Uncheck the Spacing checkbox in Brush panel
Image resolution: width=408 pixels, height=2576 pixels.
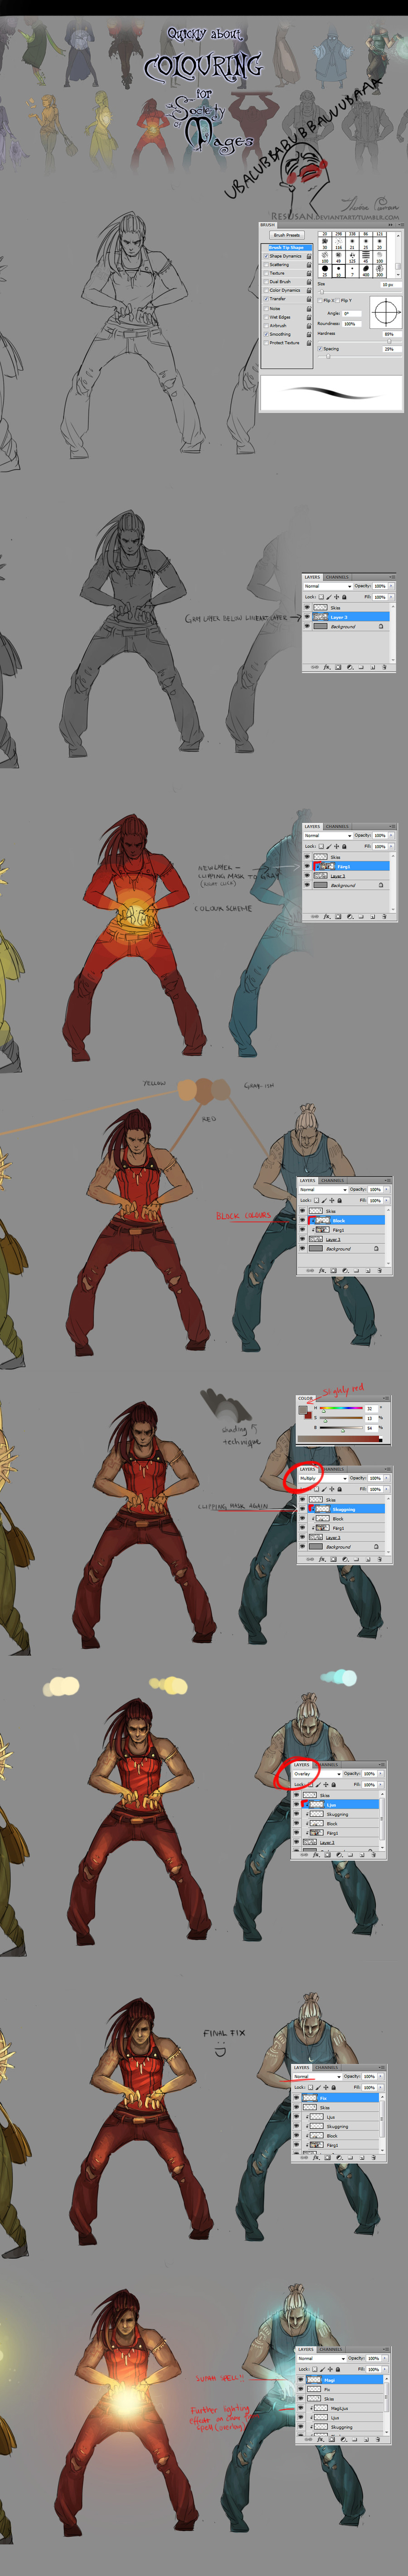[320, 349]
